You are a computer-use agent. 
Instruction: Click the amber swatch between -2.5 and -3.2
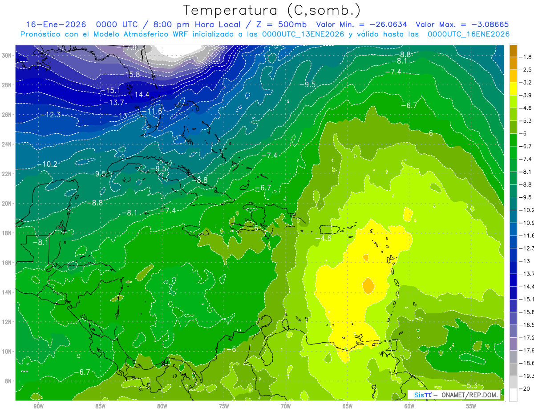tap(513, 76)
